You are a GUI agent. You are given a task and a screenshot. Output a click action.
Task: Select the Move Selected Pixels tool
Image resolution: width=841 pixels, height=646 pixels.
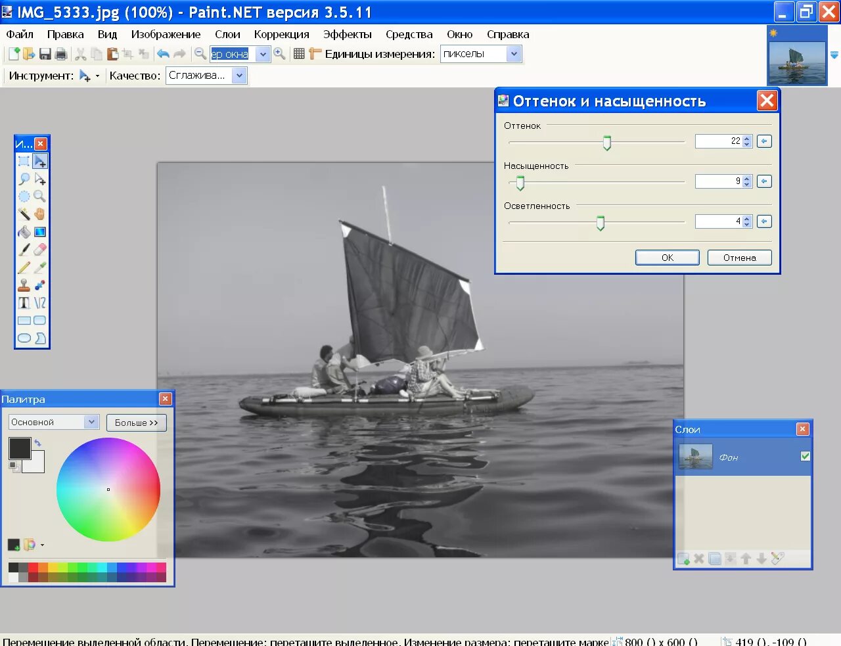coord(40,161)
